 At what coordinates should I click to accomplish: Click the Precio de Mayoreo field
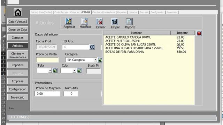(x=47, y=94)
